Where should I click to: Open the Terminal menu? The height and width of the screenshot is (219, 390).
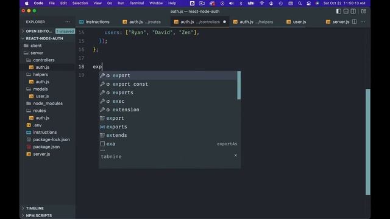tap(136, 3)
